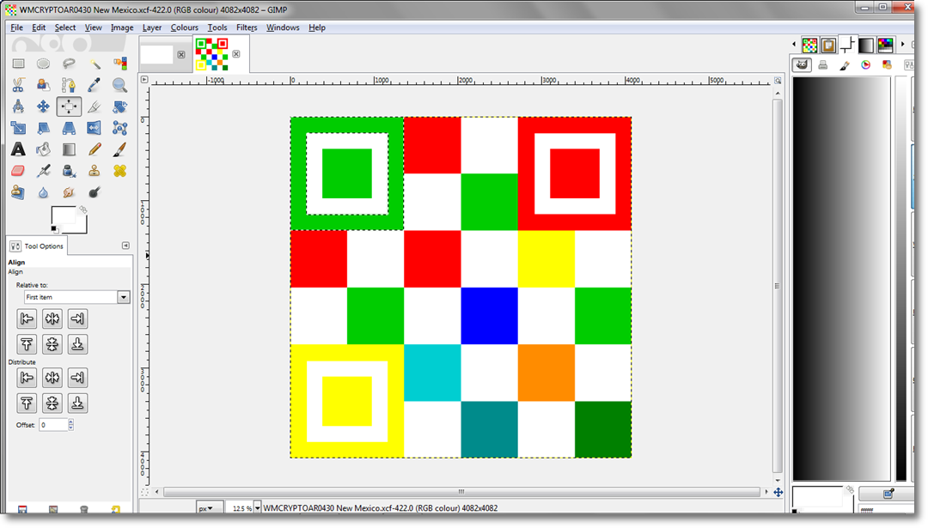Select the Rotate tool
Image resolution: width=928 pixels, height=528 pixels.
coord(119,106)
